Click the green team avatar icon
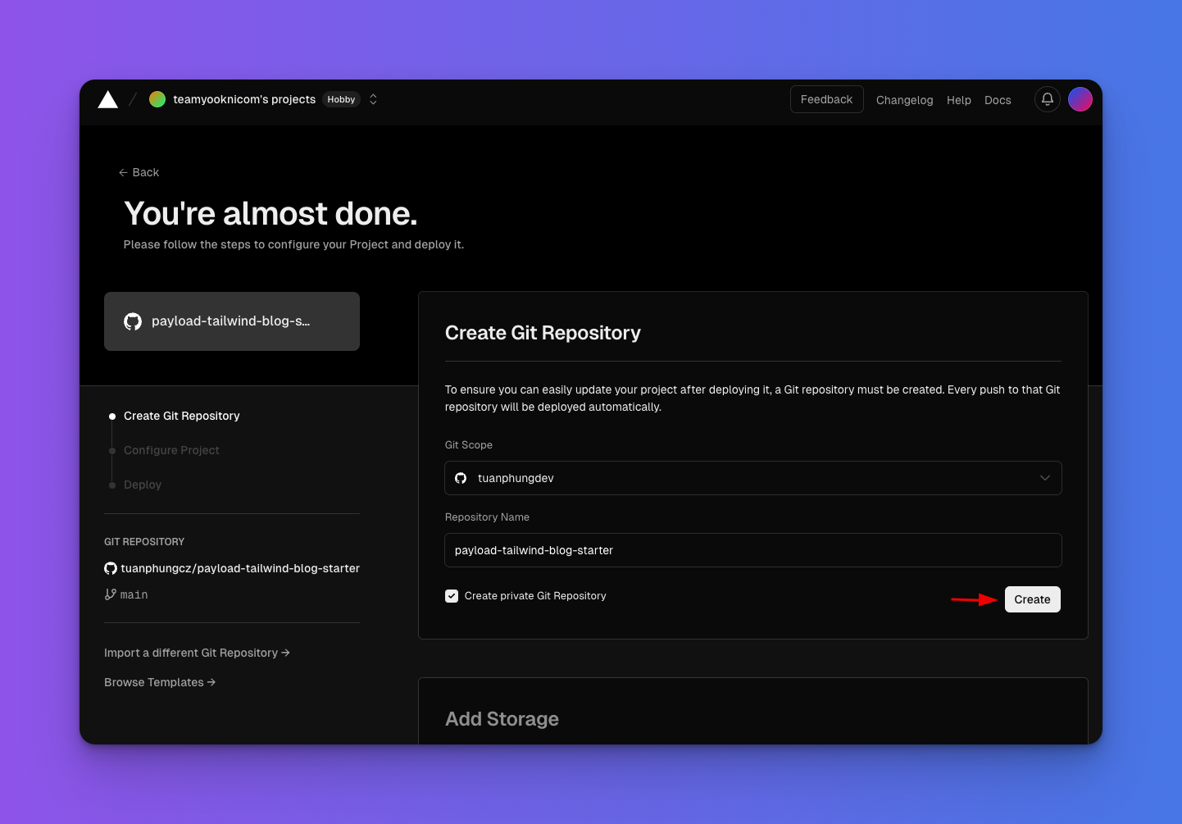Viewport: 1182px width, 824px height. tap(157, 99)
